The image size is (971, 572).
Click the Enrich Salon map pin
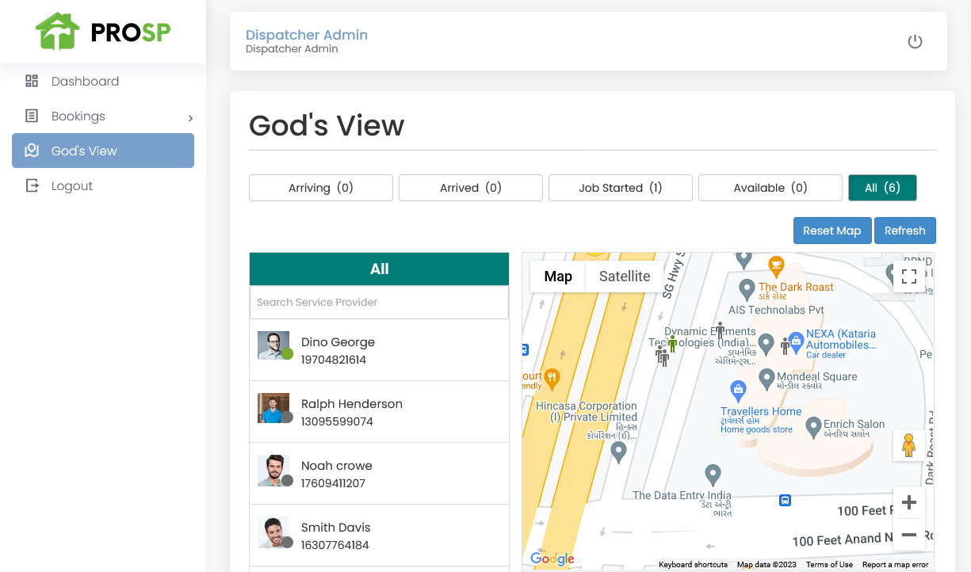tap(812, 428)
